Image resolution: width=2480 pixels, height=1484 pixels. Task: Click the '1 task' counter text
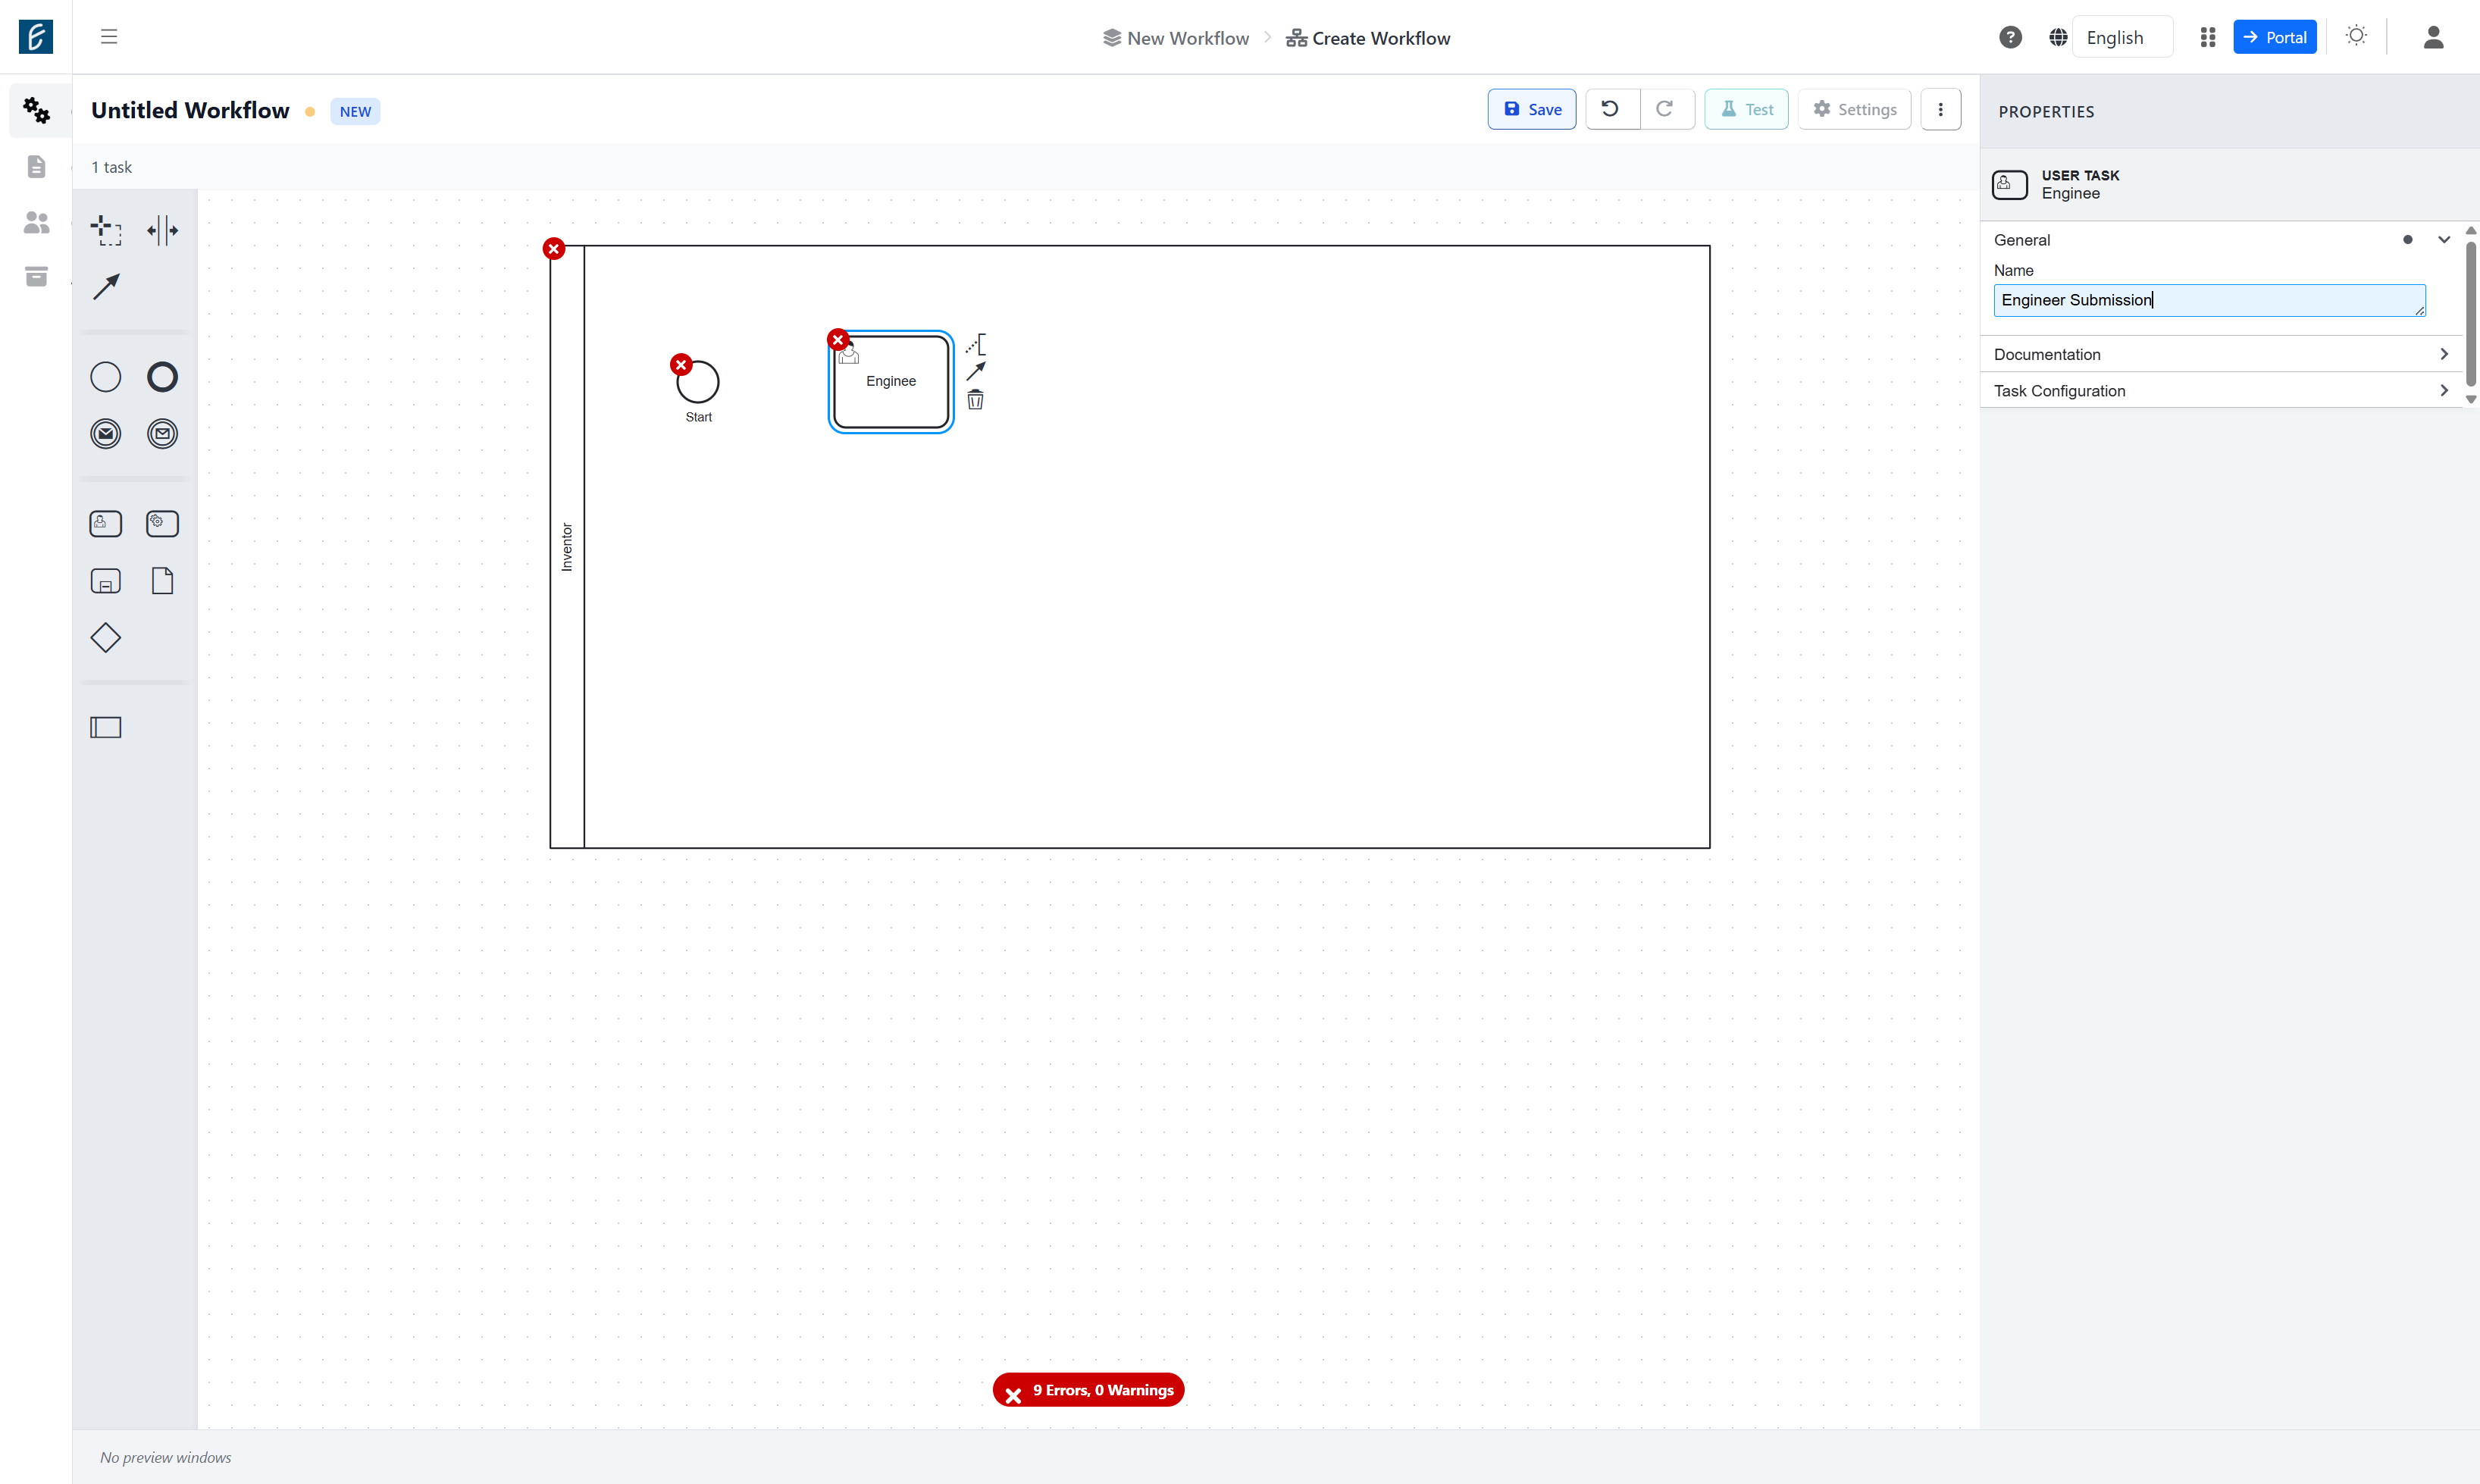(112, 167)
